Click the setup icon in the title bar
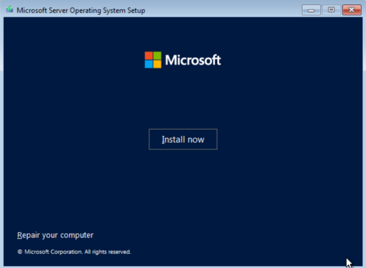The height and width of the screenshot is (268, 366). tap(9, 9)
